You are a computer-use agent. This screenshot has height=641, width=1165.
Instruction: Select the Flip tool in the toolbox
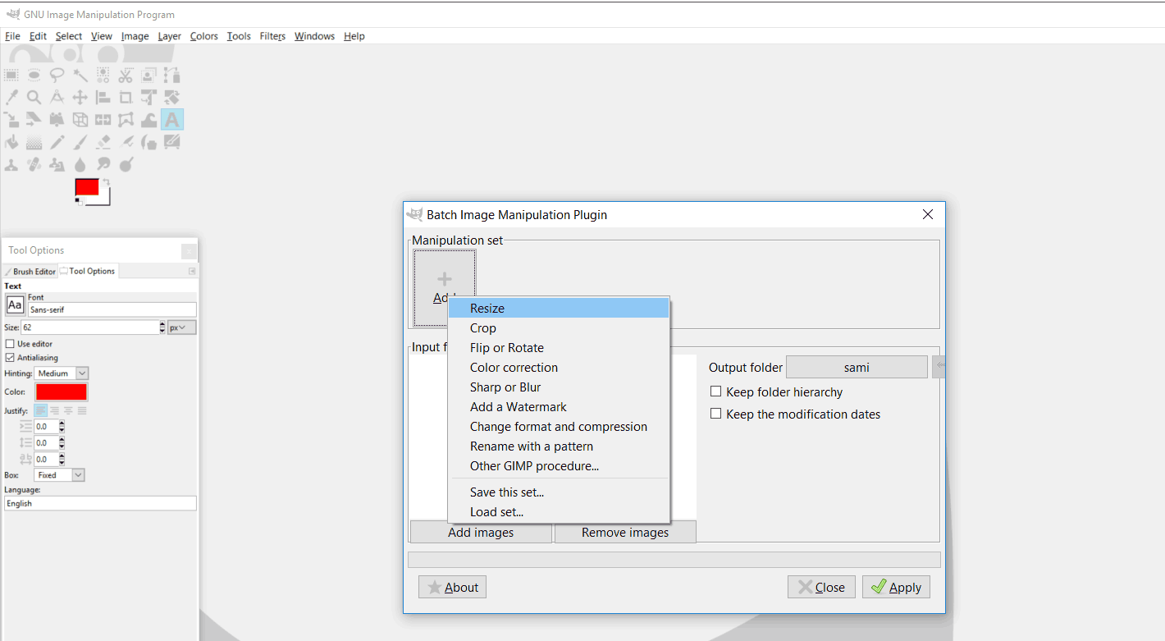pos(103,120)
